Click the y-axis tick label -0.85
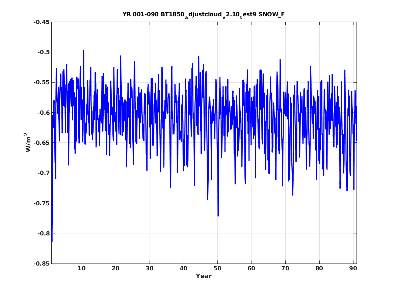Screen dimensions: 394x296 click(x=42, y=264)
